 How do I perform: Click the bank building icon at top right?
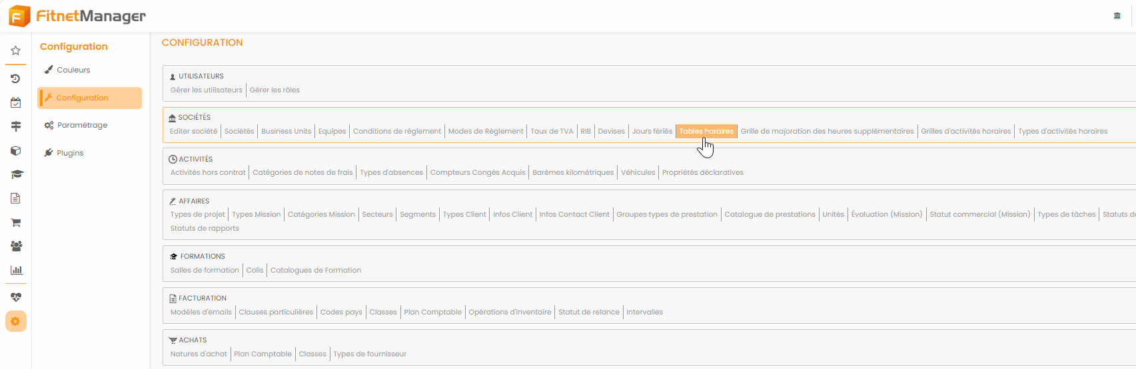point(1117,16)
